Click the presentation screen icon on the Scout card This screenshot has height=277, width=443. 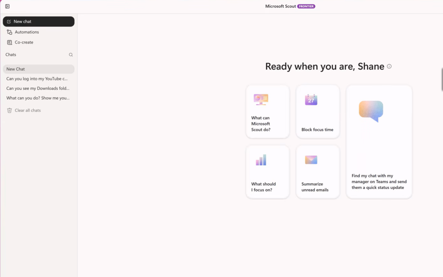[x=261, y=100]
